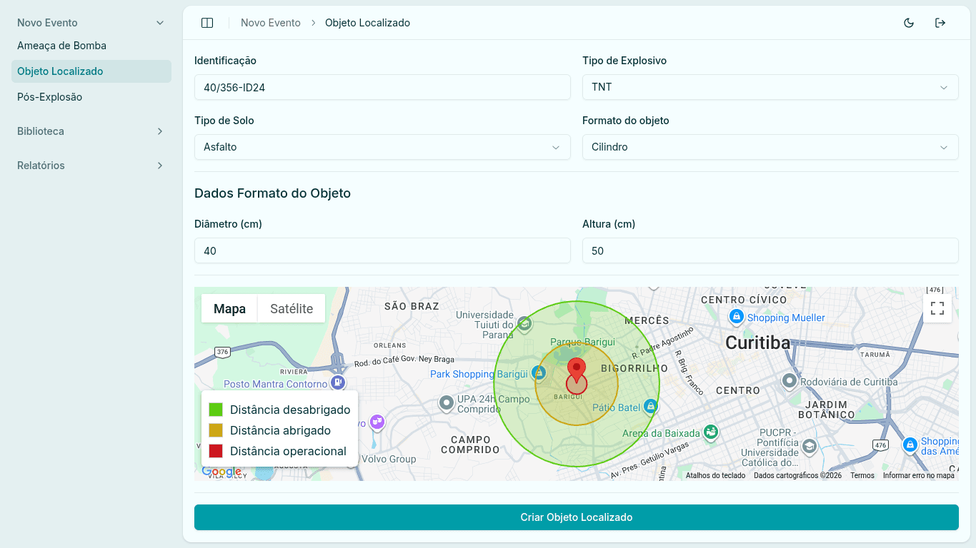The height and width of the screenshot is (548, 976).
Task: Enter fullscreen map view
Action: [x=937, y=308]
